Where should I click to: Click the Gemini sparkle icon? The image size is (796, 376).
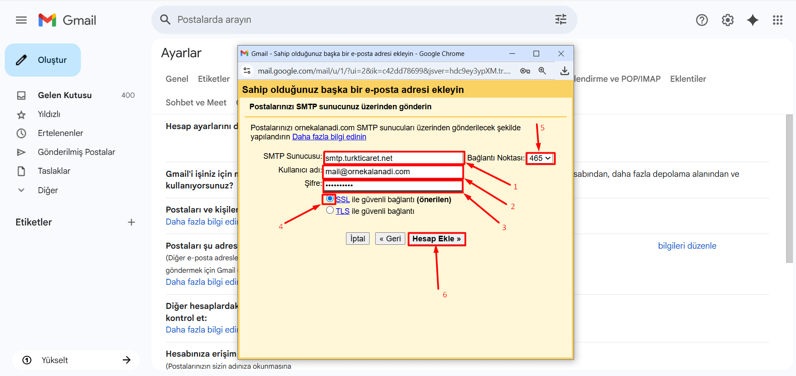(753, 20)
